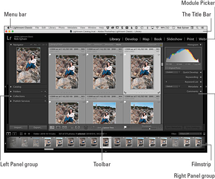Open the Book module
Image resolution: width=215 pixels, height=179 pixels.
click(x=158, y=39)
